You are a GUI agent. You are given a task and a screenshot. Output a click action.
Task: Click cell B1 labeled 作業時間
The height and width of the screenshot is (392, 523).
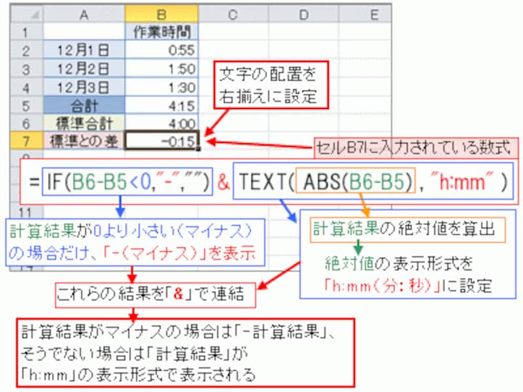pyautogui.click(x=161, y=32)
